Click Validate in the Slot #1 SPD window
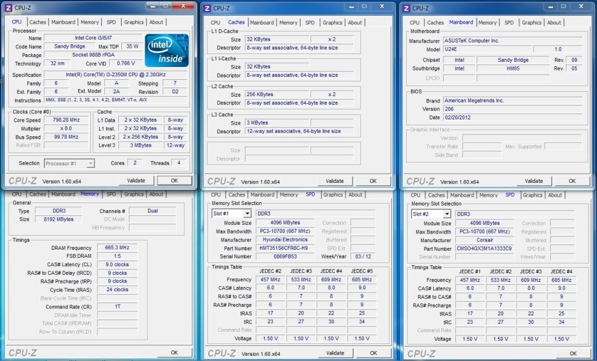Image resolution: width=597 pixels, height=361 pixels. point(335,353)
